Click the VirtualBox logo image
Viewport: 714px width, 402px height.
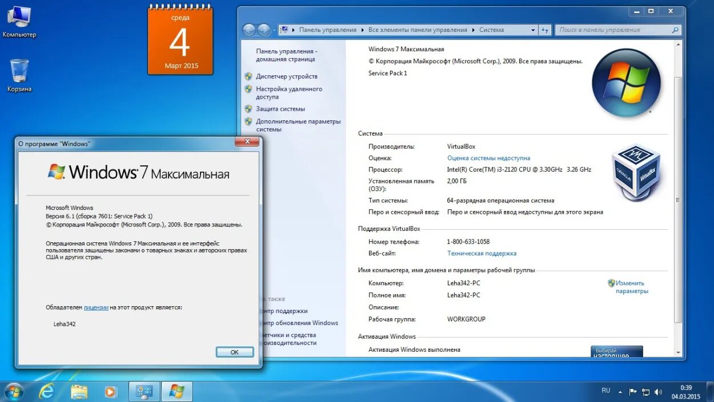pos(636,172)
